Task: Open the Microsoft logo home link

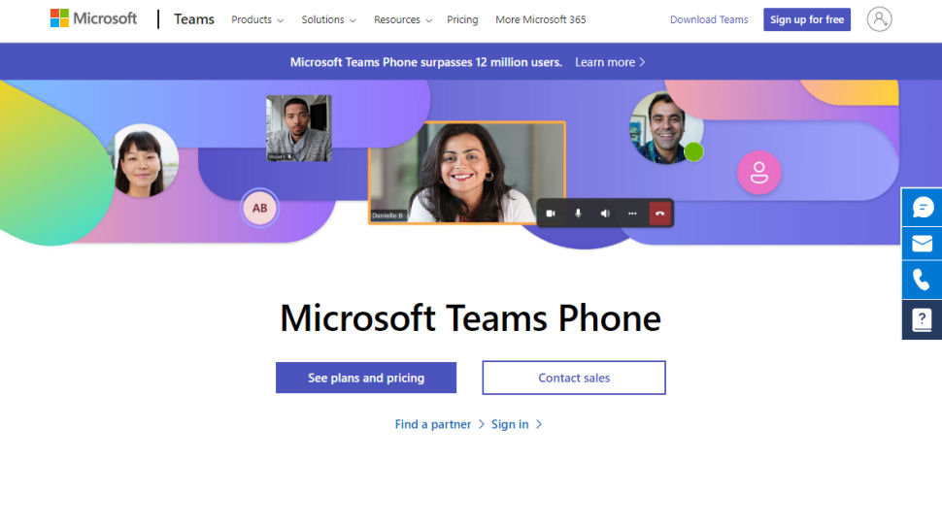Action: [x=94, y=18]
